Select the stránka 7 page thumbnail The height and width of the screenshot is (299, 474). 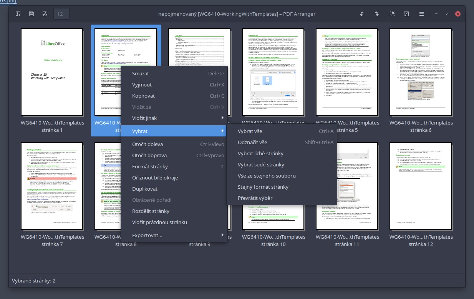point(52,186)
